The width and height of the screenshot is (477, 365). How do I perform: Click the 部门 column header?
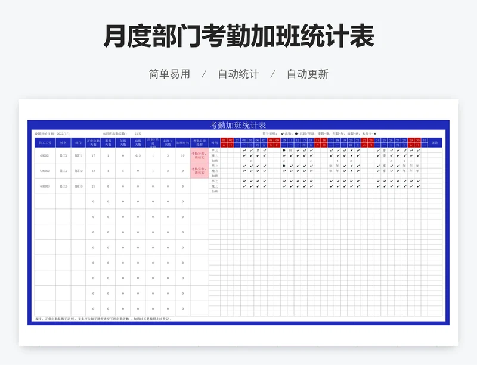pyautogui.click(x=78, y=143)
